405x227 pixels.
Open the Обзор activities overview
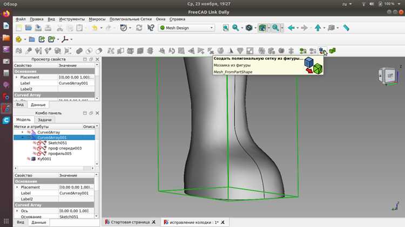pyautogui.click(x=10, y=4)
